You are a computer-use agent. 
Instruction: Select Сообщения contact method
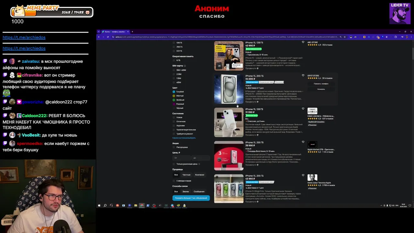point(199,192)
